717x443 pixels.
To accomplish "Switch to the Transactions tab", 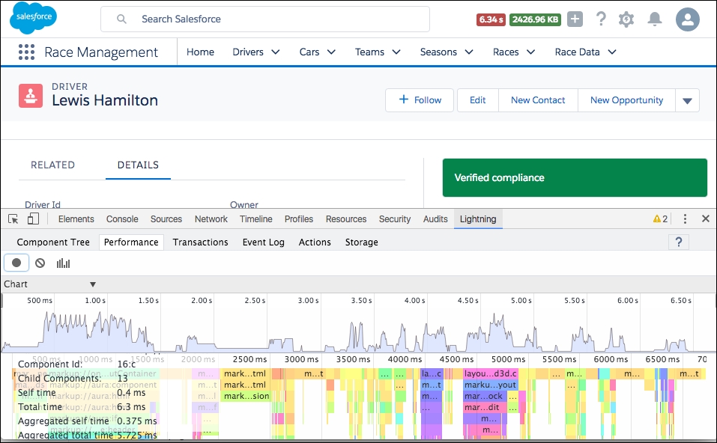I will point(200,242).
